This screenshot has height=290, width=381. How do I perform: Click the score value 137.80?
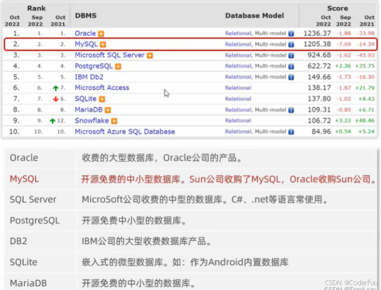coord(319,99)
